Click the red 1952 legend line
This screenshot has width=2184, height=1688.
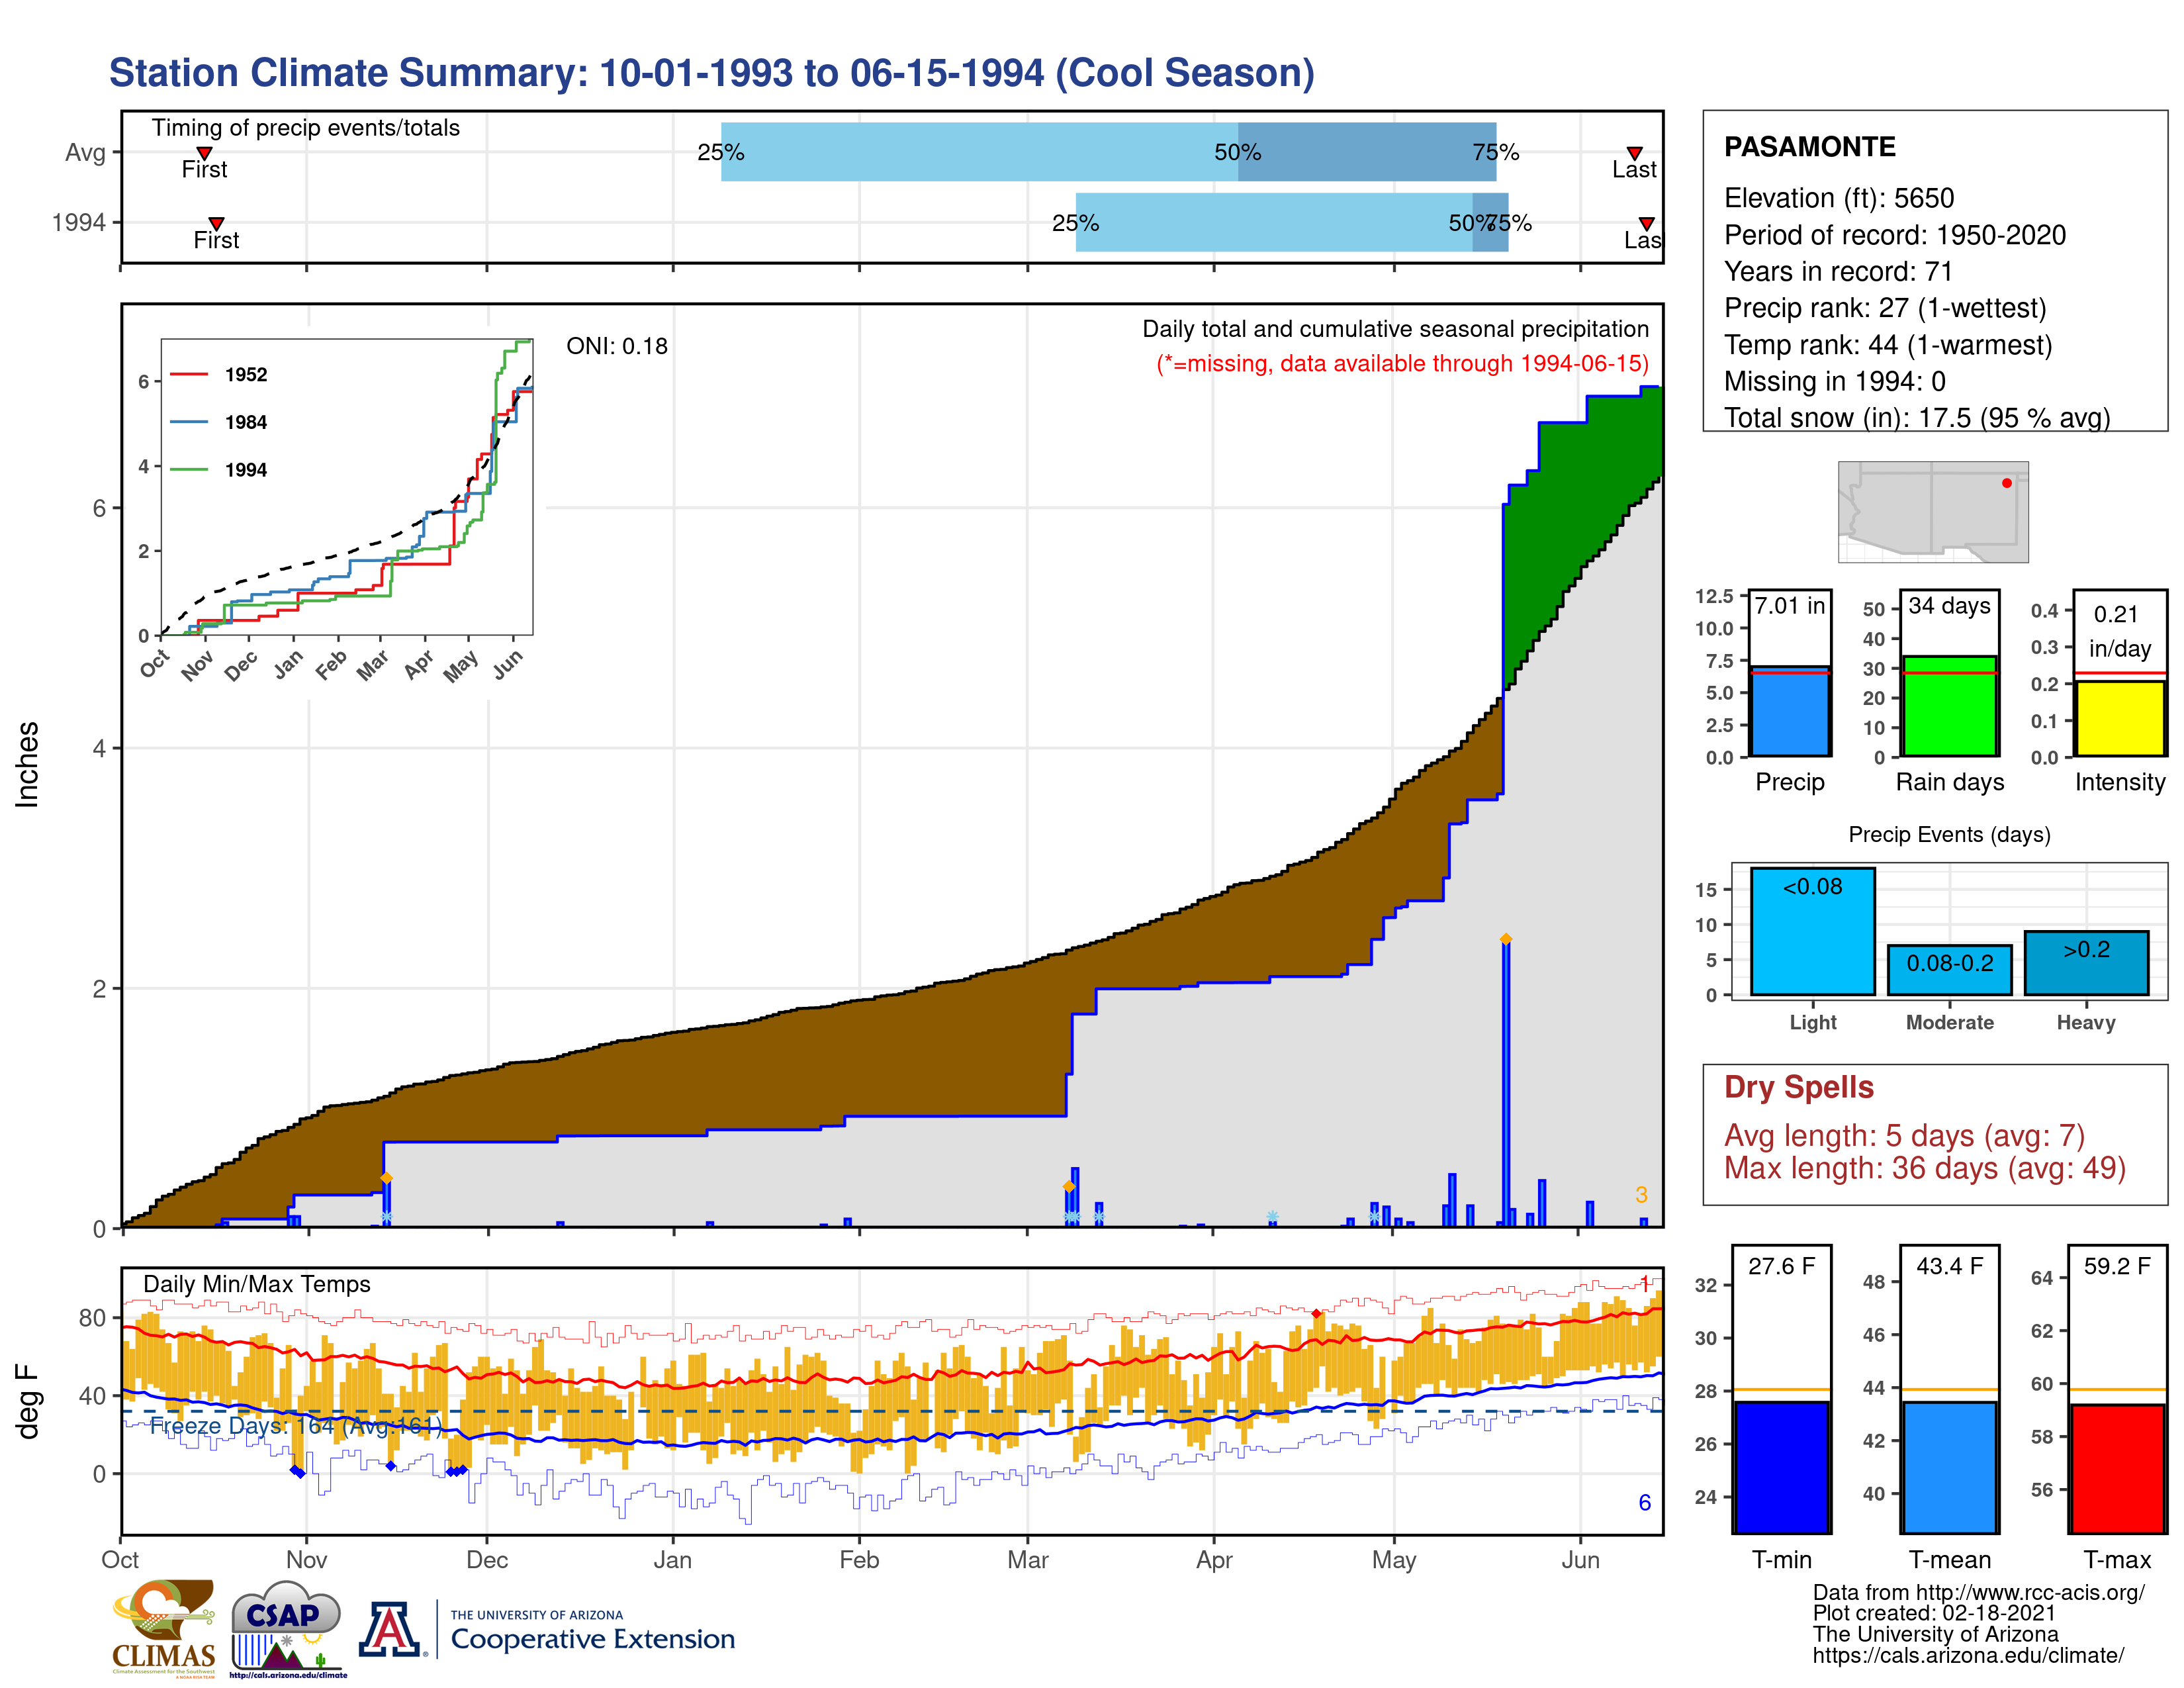(x=189, y=374)
